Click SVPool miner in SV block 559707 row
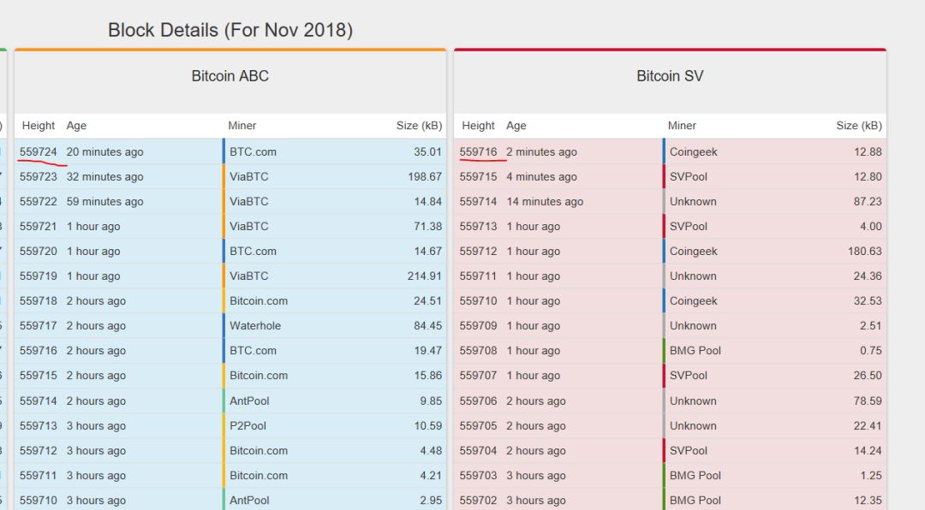This screenshot has height=510, width=925. point(689,376)
